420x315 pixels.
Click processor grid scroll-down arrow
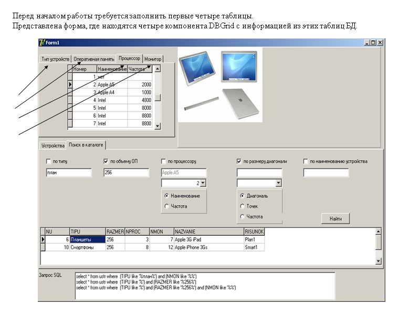tap(158, 125)
